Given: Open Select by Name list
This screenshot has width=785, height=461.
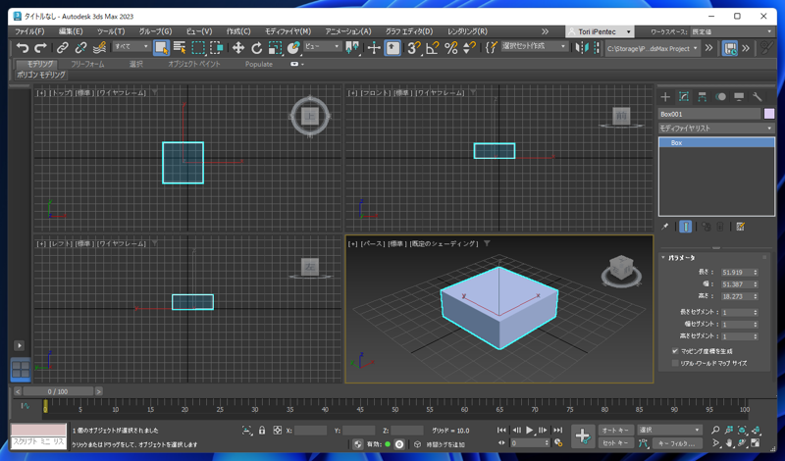Looking at the screenshot, I should 180,47.
